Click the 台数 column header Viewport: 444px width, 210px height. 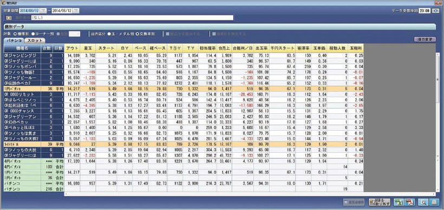pos(47,48)
